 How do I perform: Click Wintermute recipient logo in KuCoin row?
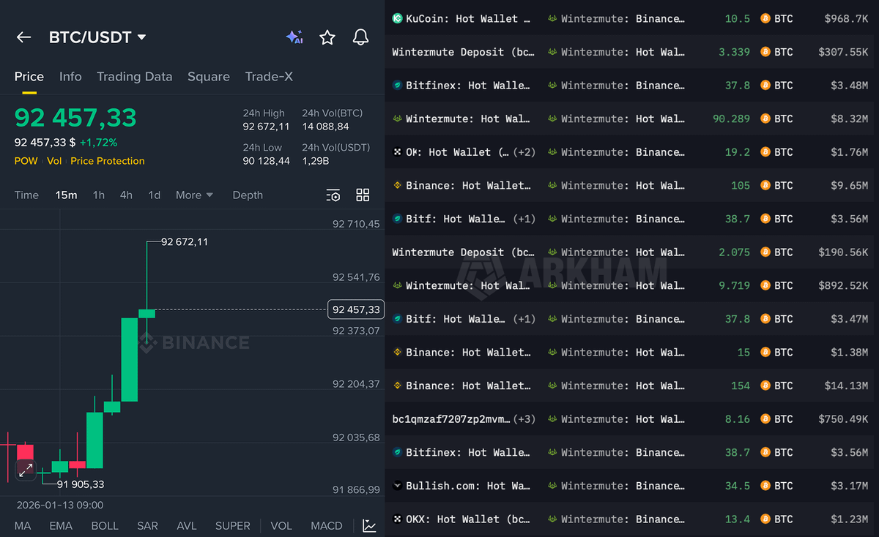pos(553,18)
